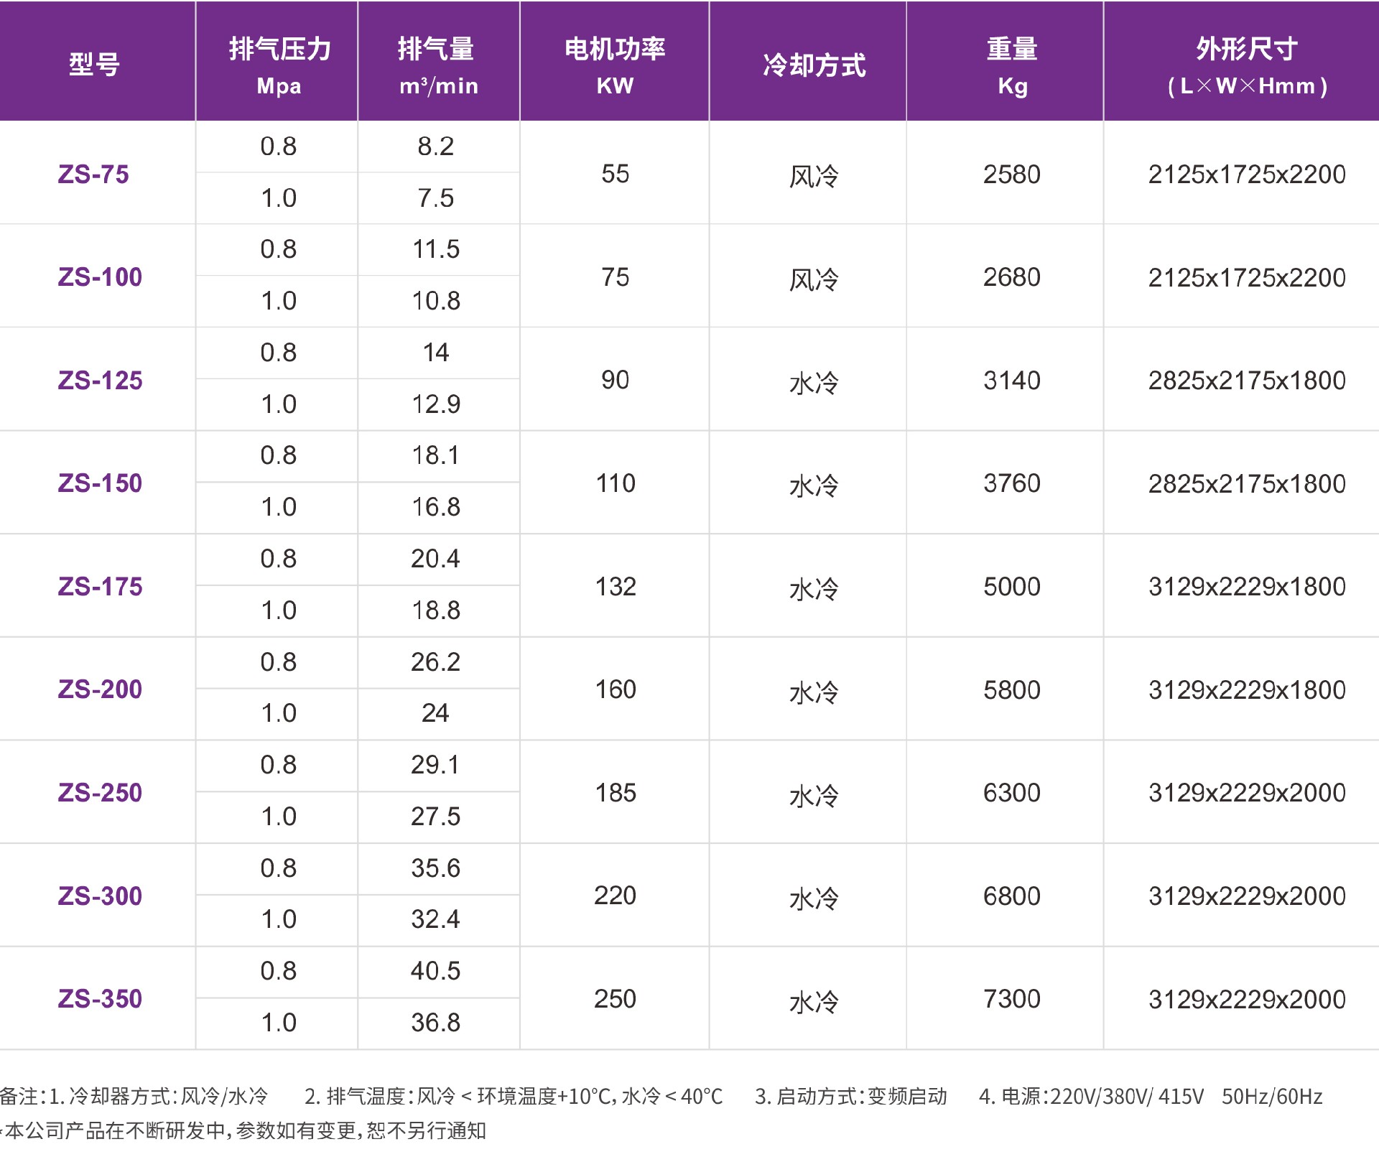Select the ZS-150 model label
This screenshot has width=1379, height=1157.
(100, 483)
